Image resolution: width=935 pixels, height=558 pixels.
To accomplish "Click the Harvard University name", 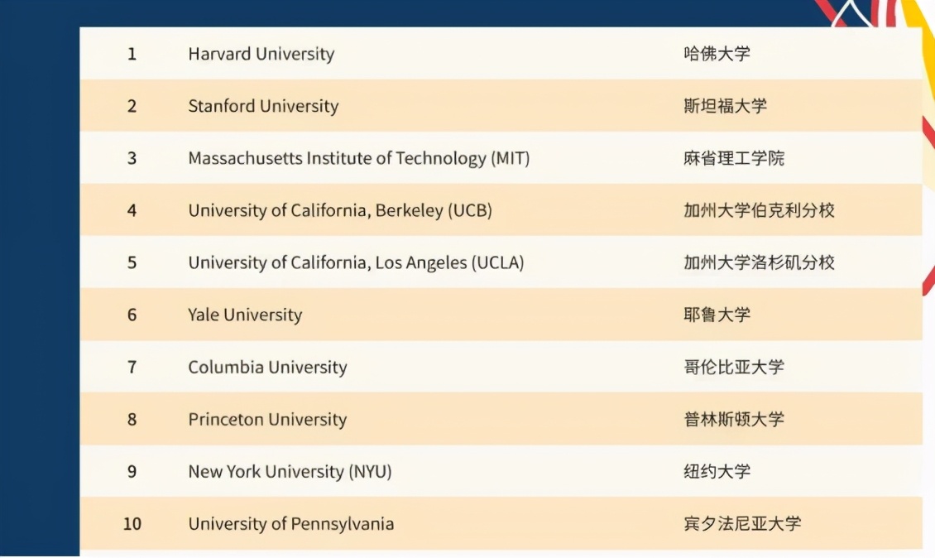I will click(261, 54).
